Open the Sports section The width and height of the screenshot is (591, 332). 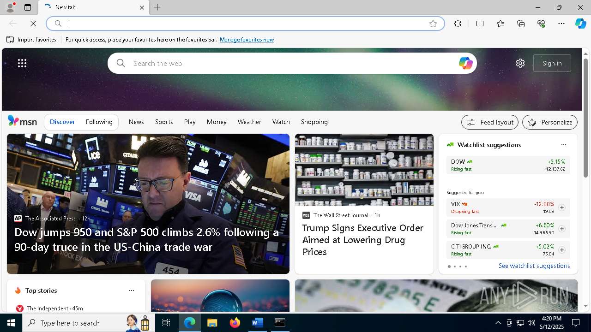click(x=164, y=122)
